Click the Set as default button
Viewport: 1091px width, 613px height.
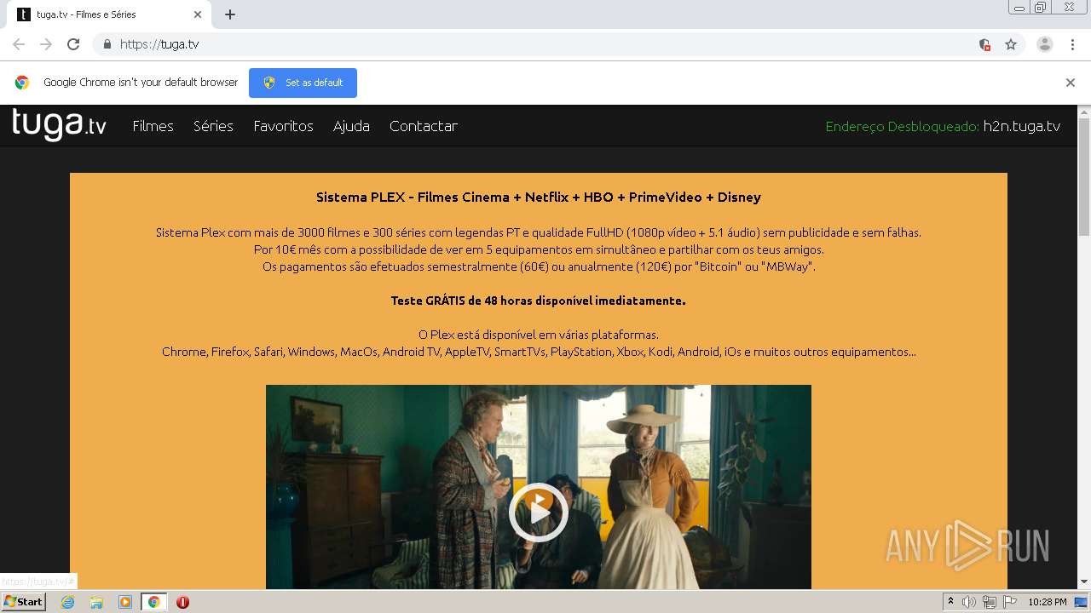tap(303, 83)
